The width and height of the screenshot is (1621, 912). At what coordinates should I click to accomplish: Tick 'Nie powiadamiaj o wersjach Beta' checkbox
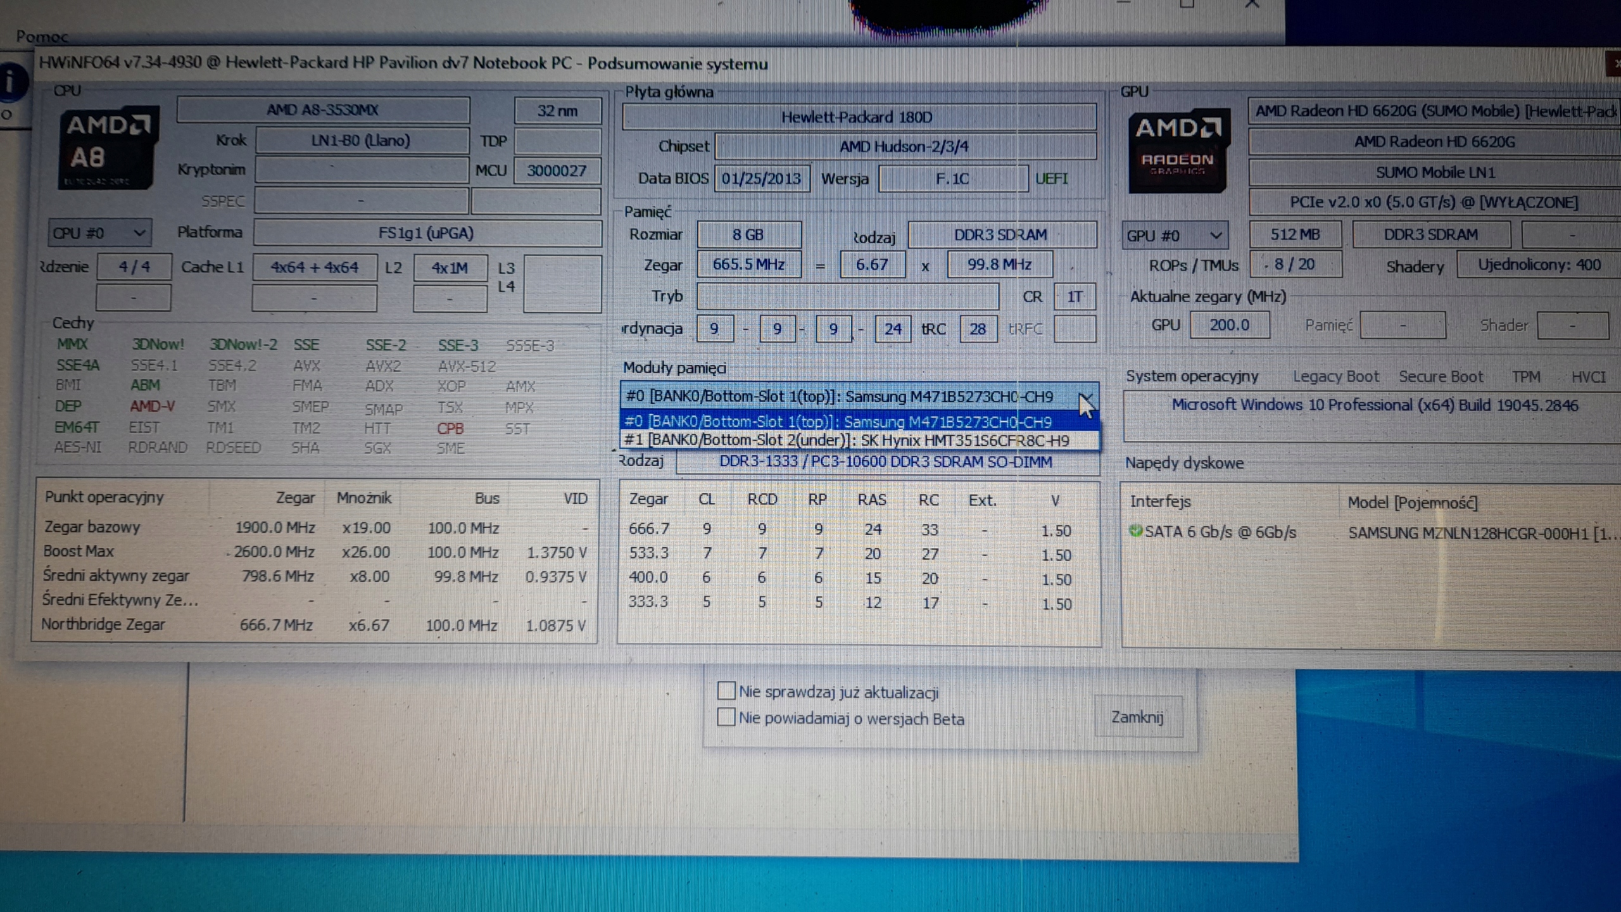click(726, 717)
